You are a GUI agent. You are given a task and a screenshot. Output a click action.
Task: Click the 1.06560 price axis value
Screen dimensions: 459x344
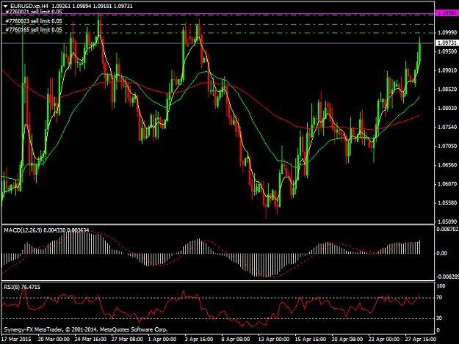(447, 165)
